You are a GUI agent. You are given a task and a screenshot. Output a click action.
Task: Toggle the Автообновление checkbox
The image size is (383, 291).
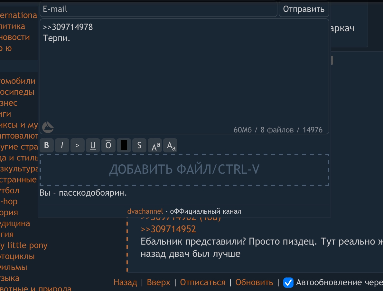tap(288, 283)
